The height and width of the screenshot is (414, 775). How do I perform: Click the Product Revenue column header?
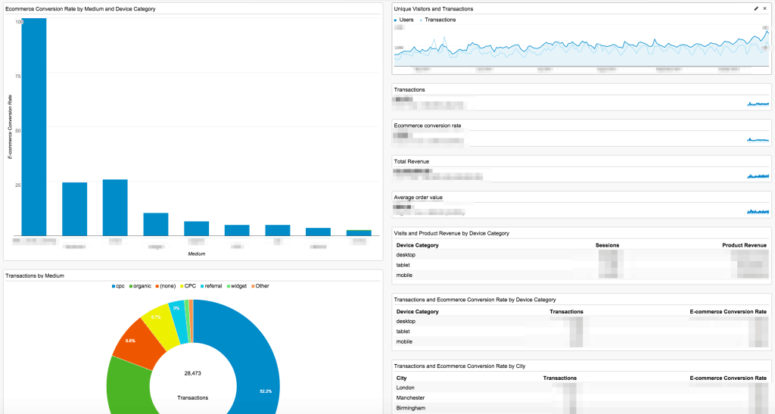(744, 245)
